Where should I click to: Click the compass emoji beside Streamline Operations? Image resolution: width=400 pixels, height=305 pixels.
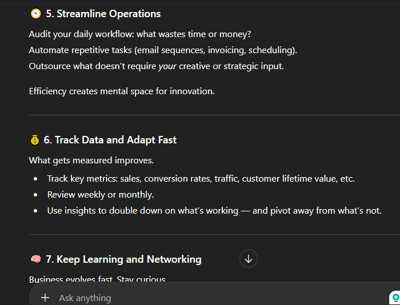(x=35, y=14)
